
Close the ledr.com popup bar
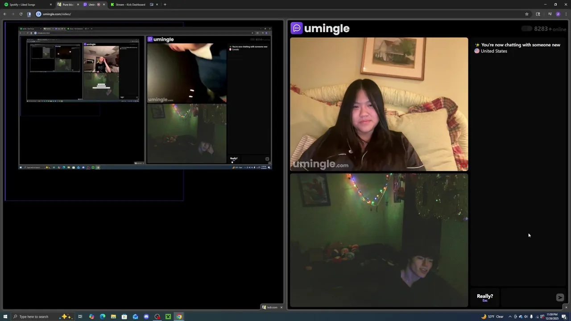click(281, 307)
